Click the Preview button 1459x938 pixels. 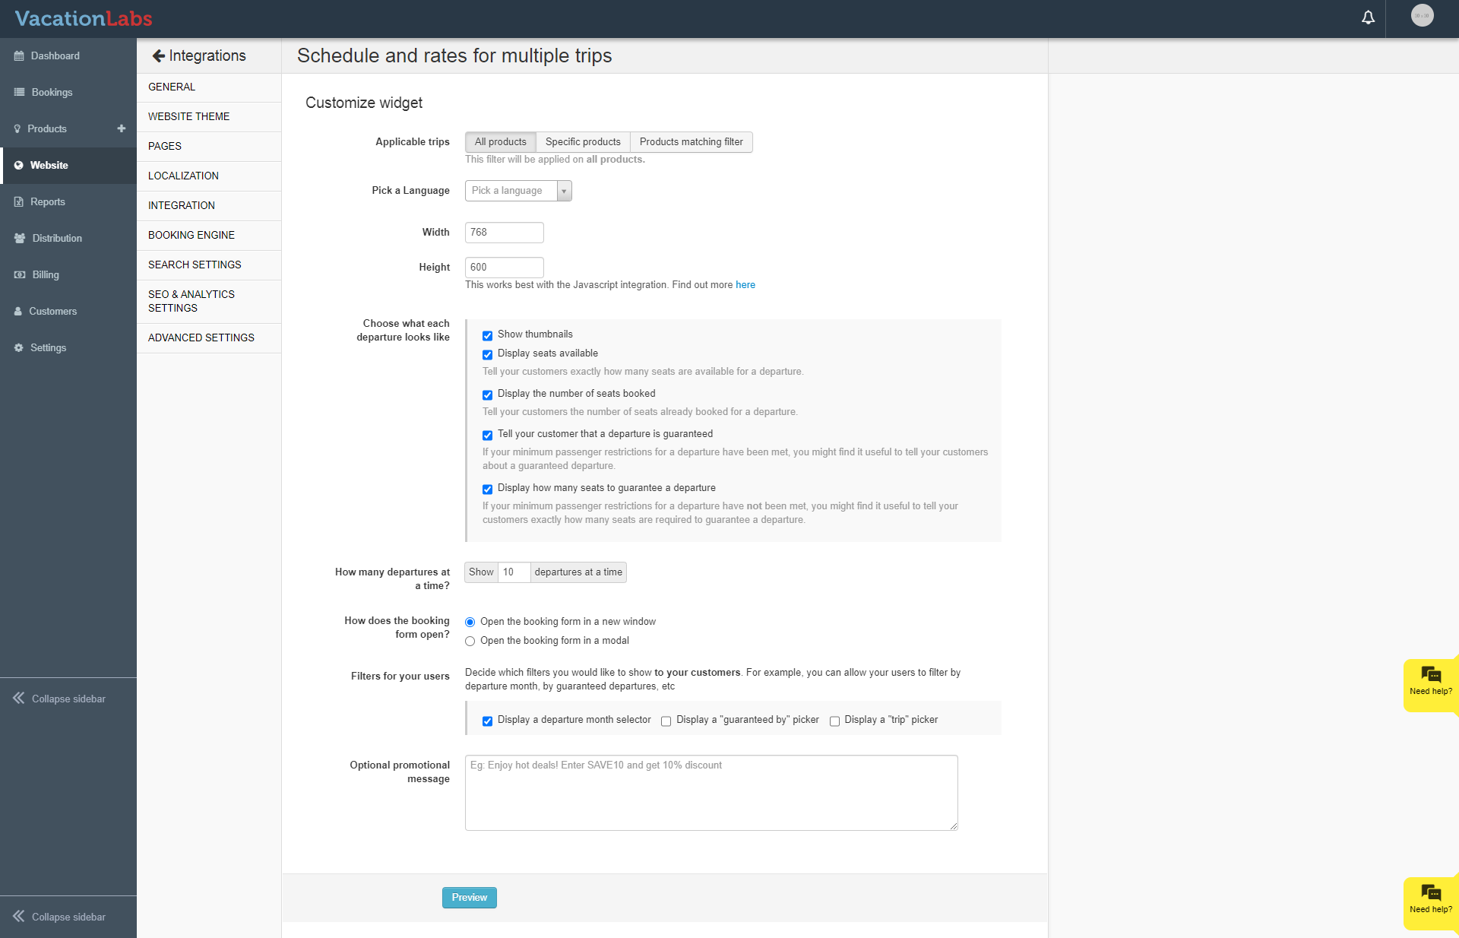[x=469, y=898]
